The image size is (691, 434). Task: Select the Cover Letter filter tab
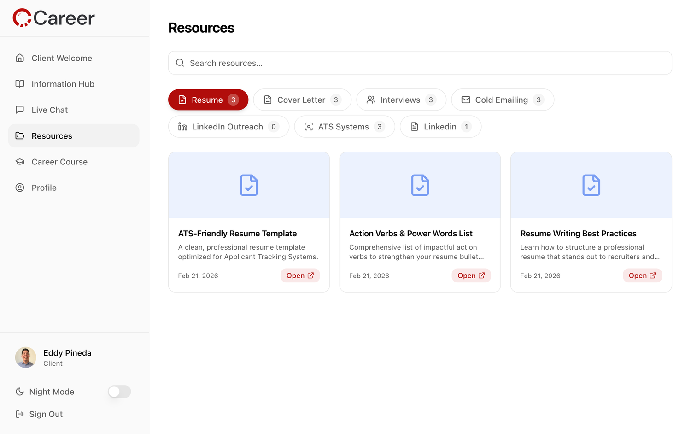[x=302, y=100]
